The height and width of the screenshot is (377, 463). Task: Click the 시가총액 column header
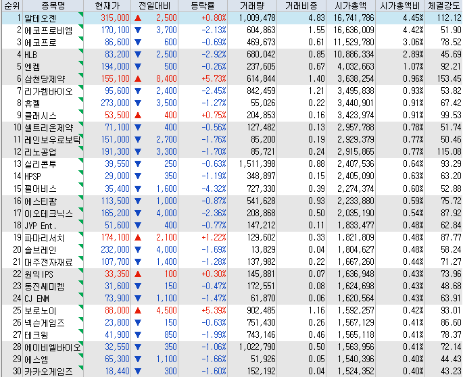(x=351, y=5)
